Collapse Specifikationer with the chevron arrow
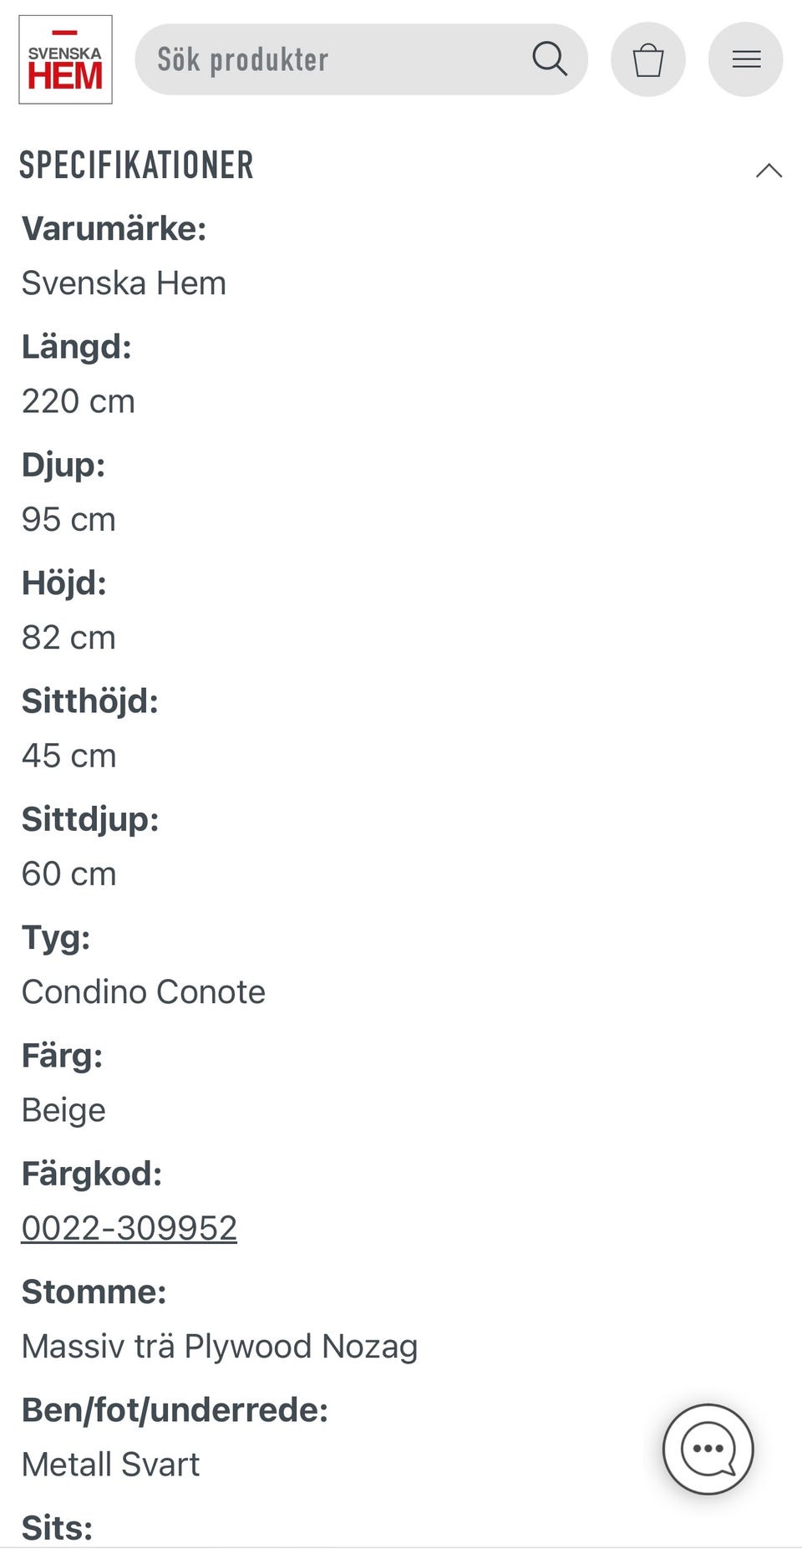Image resolution: width=802 pixels, height=1549 pixels. 769,171
